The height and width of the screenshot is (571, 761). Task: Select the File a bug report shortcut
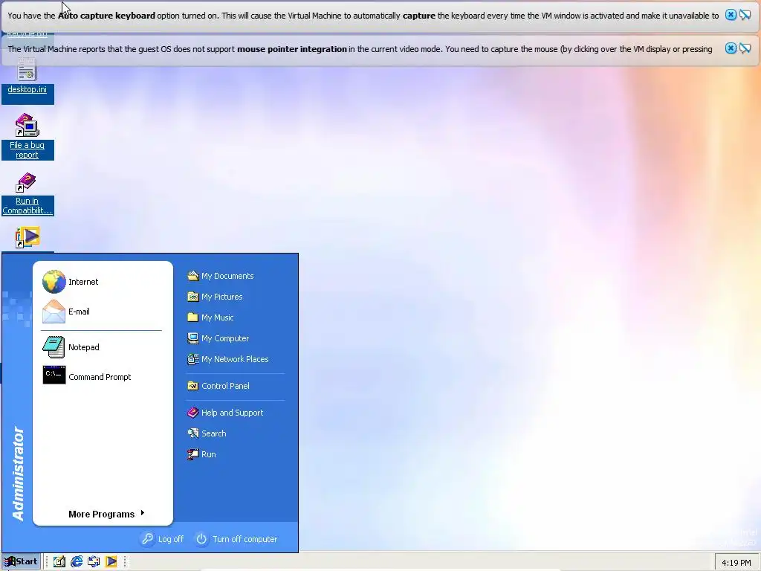tap(27, 137)
